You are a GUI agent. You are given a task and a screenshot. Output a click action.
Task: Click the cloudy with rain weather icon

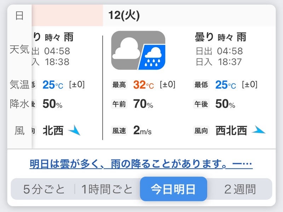[138, 50]
